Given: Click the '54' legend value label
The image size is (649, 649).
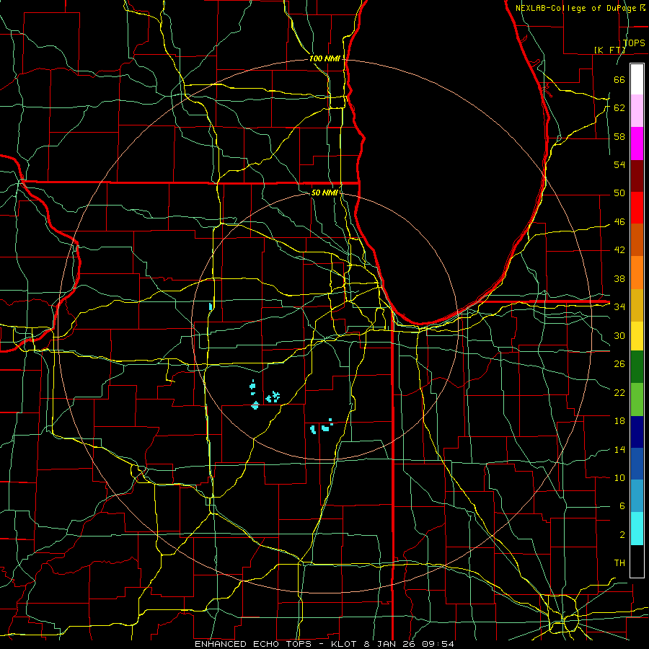Looking at the screenshot, I should [x=619, y=164].
